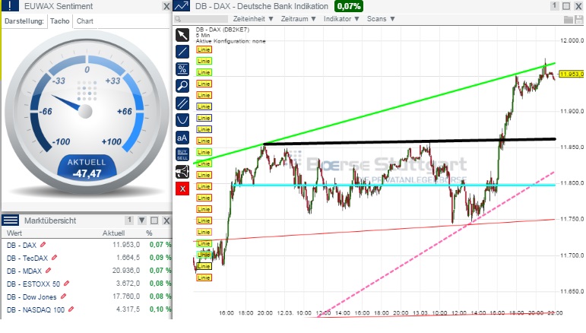
Task: Click the green 0,07% badge in chart title
Action: [349, 6]
